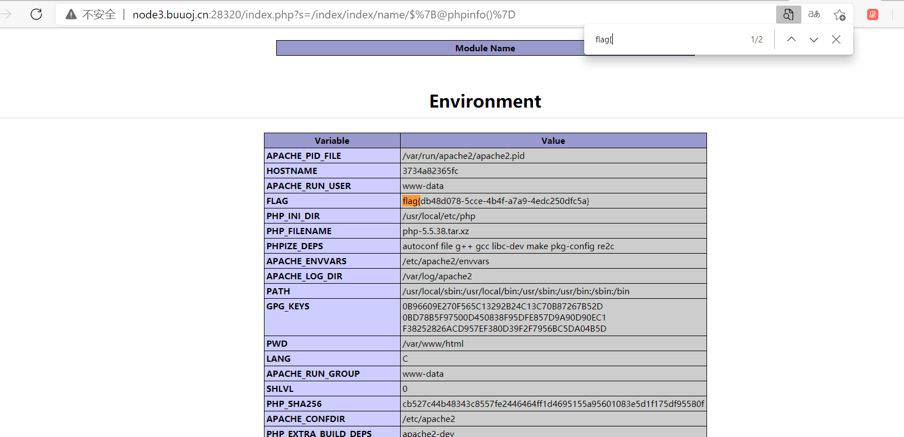The height and width of the screenshot is (437, 904).
Task: Click the not-secure warning triangle icon
Action: (x=71, y=14)
